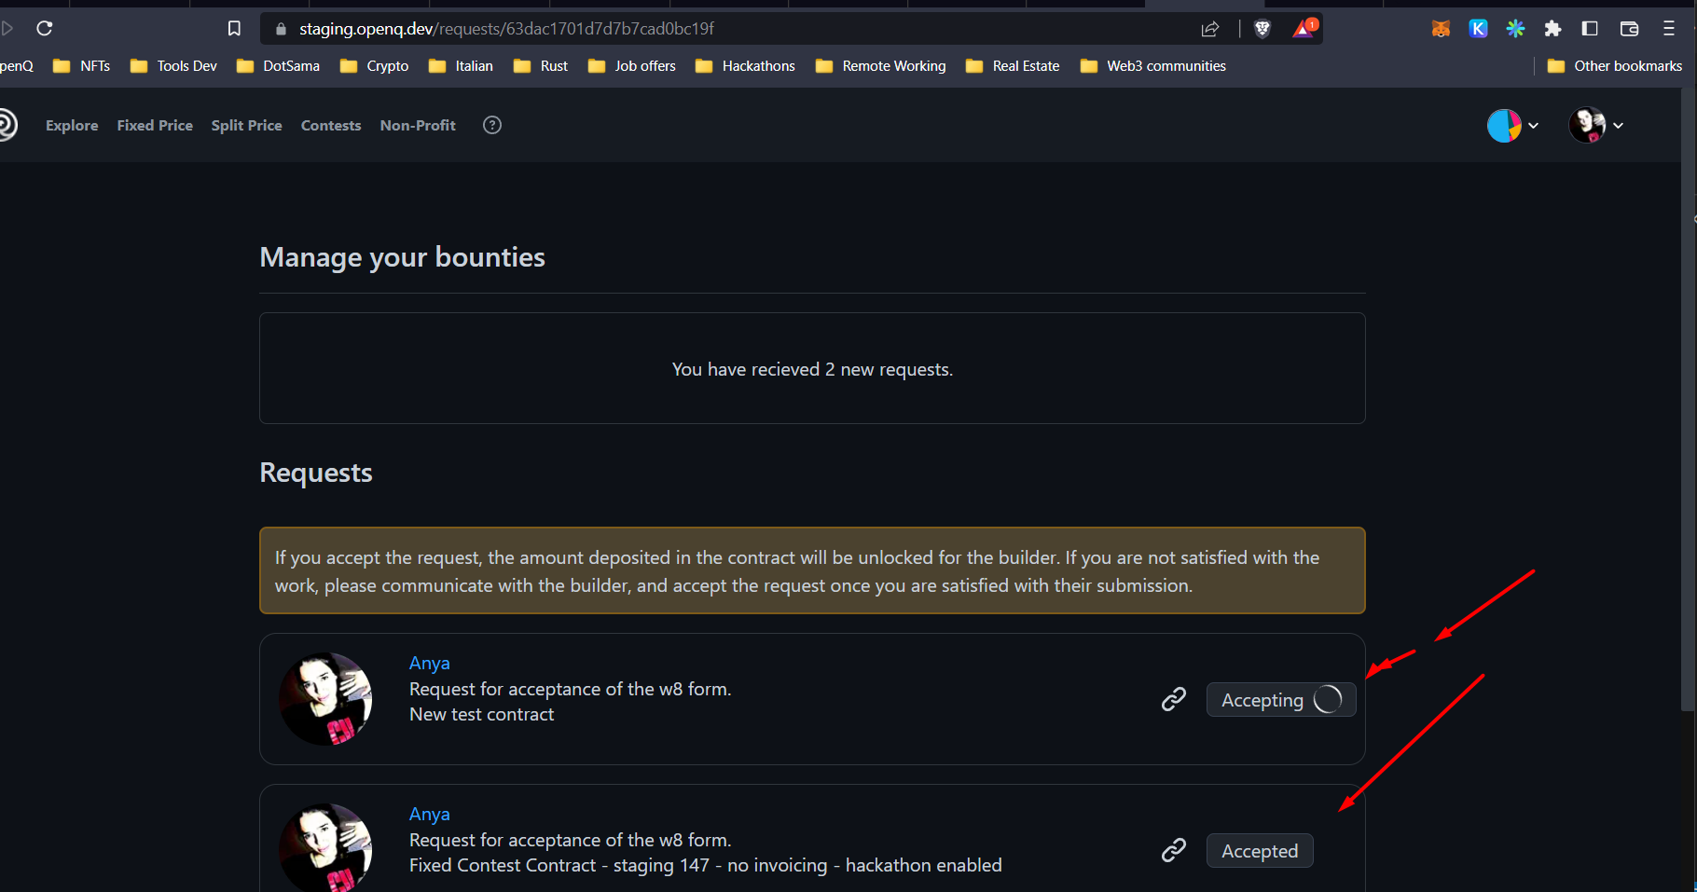Screen dimensions: 1697x892
Task: Click the OpenQ logo
Action: (7, 125)
